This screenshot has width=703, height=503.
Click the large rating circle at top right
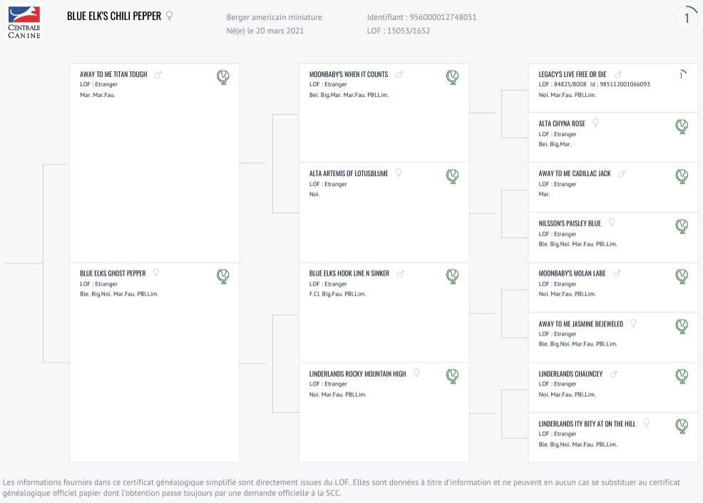tap(686, 18)
